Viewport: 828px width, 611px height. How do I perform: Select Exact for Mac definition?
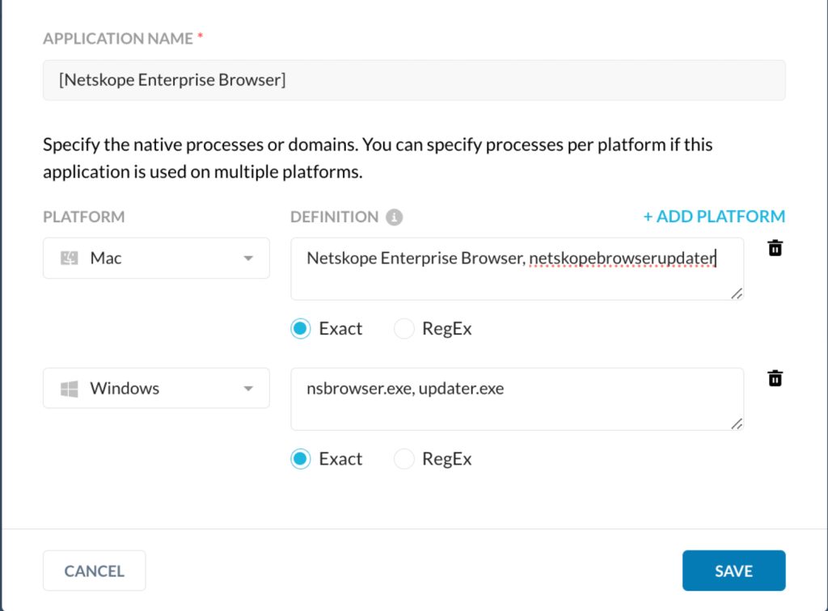pyautogui.click(x=301, y=329)
